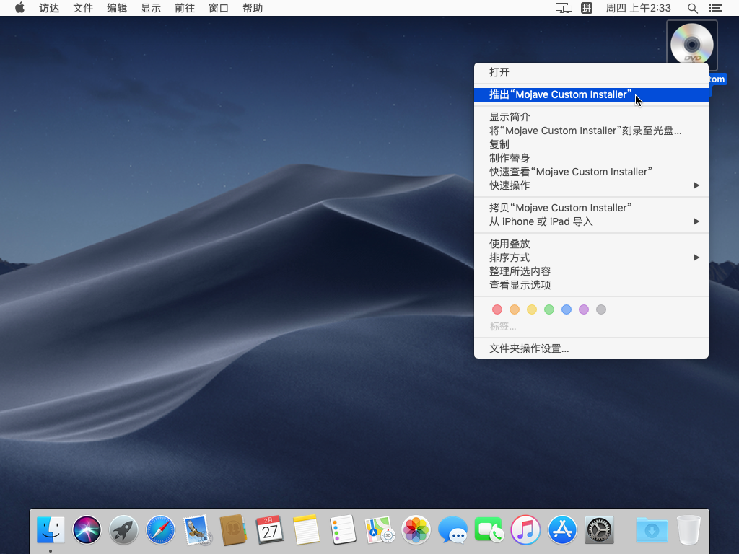739x554 pixels.
Task: Open App Store icon in Dock
Action: coord(562,529)
